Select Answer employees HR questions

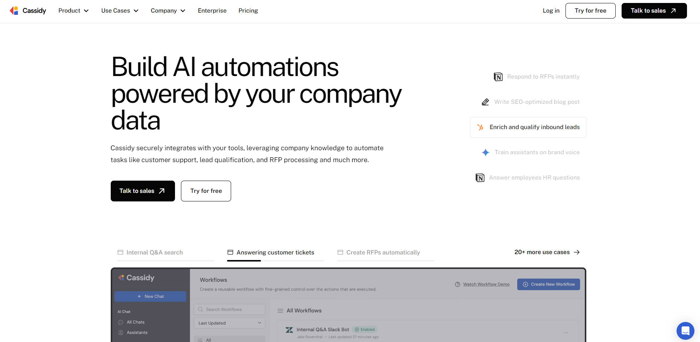pos(534,178)
